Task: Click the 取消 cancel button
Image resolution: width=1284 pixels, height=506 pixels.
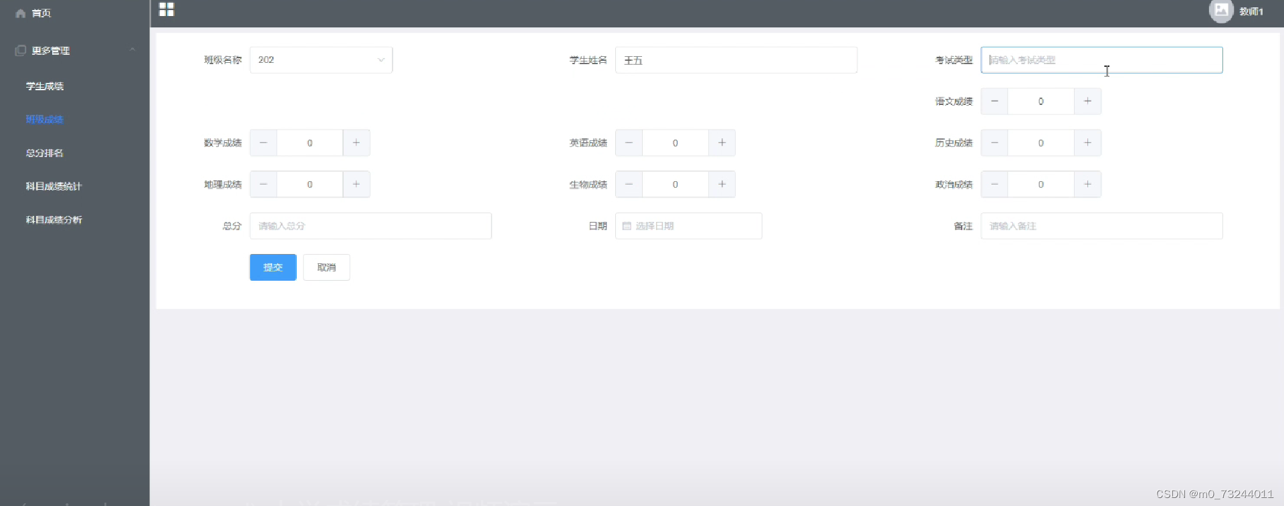Action: [326, 267]
